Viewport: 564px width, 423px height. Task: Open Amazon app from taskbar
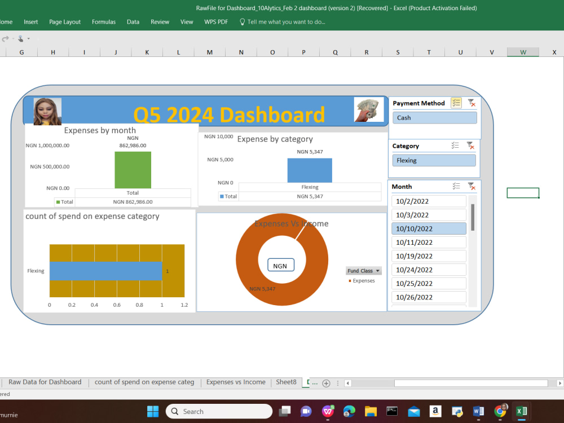(x=435, y=411)
